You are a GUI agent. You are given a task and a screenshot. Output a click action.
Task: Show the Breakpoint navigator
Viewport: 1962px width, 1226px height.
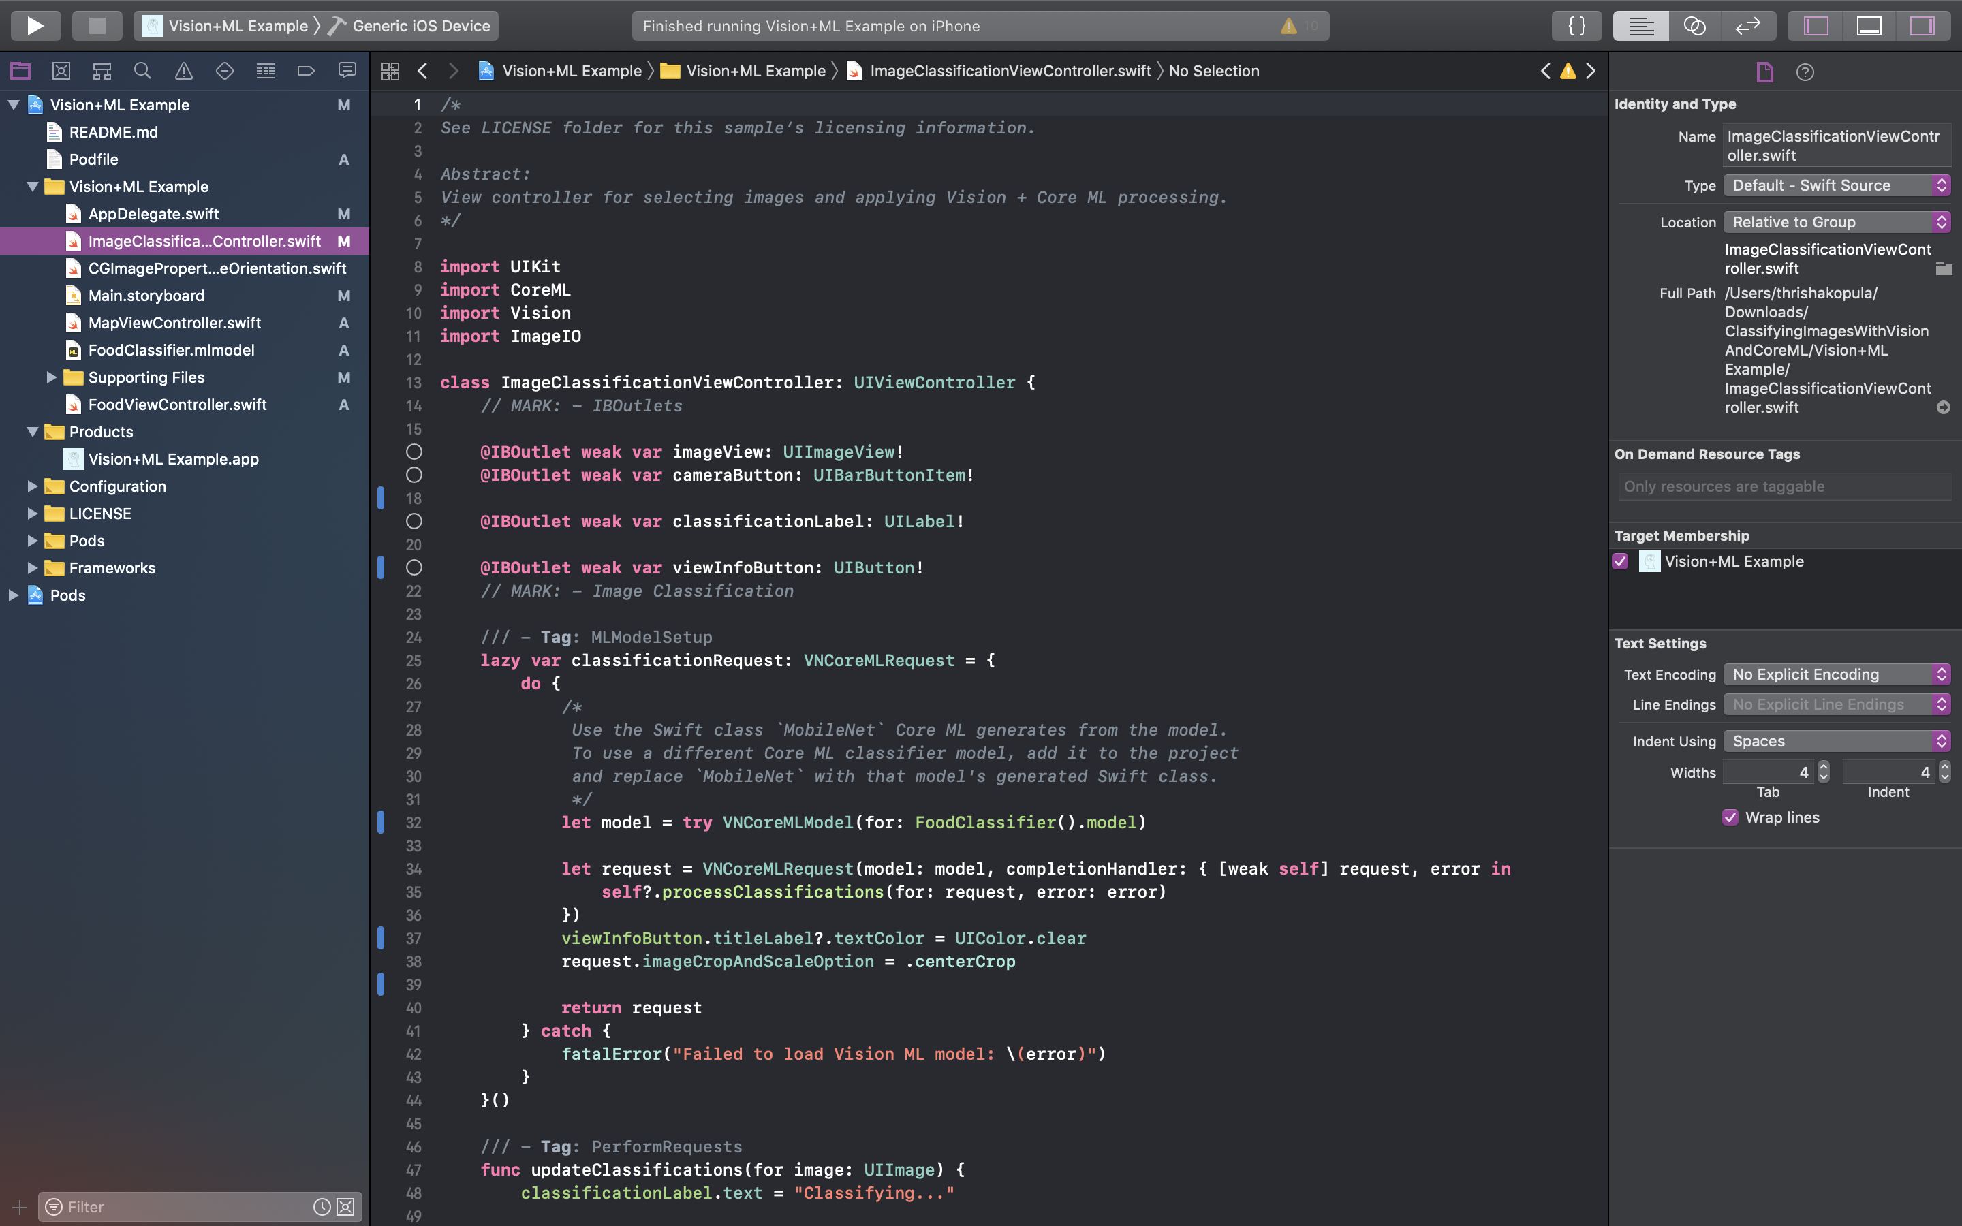click(x=306, y=72)
